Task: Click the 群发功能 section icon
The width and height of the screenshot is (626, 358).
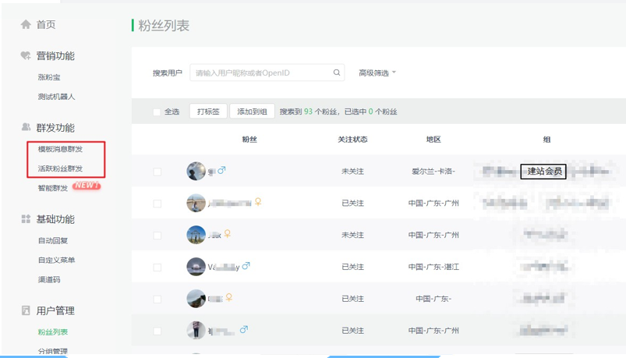Action: point(26,127)
